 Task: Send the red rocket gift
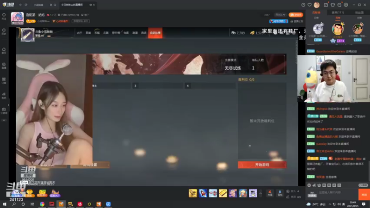[x=203, y=193]
